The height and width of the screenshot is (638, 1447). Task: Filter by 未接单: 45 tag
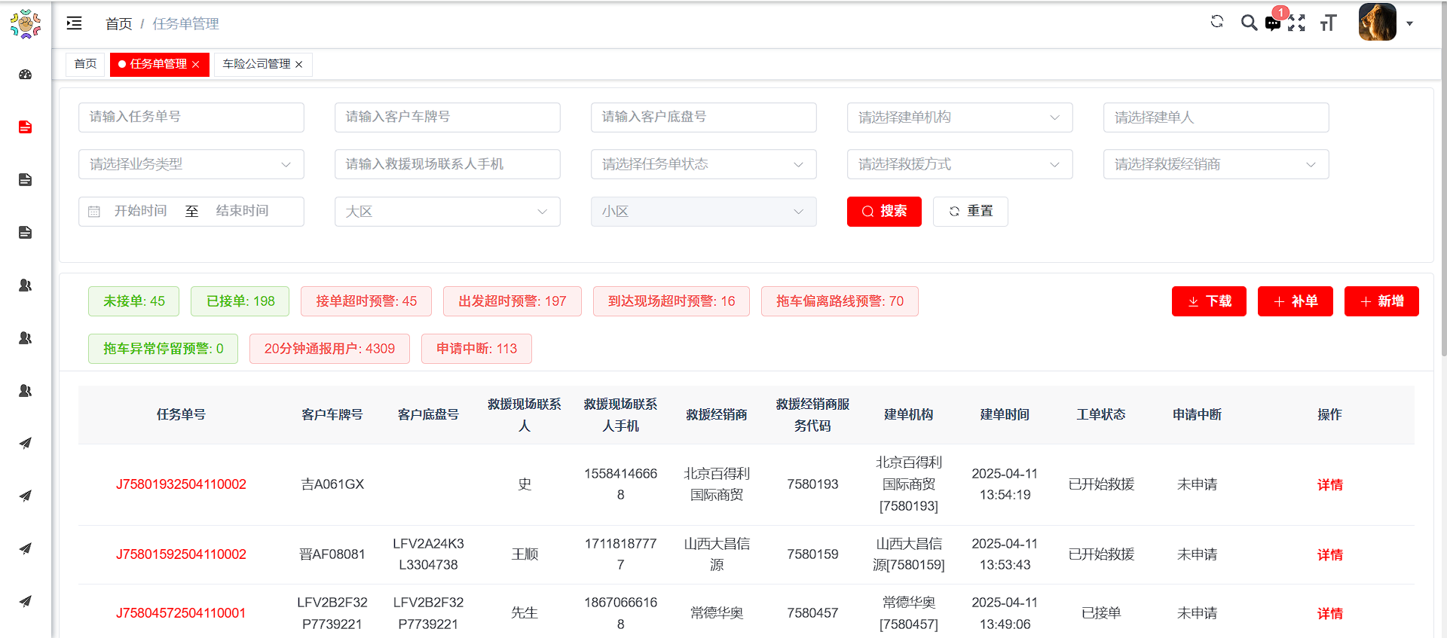click(133, 301)
